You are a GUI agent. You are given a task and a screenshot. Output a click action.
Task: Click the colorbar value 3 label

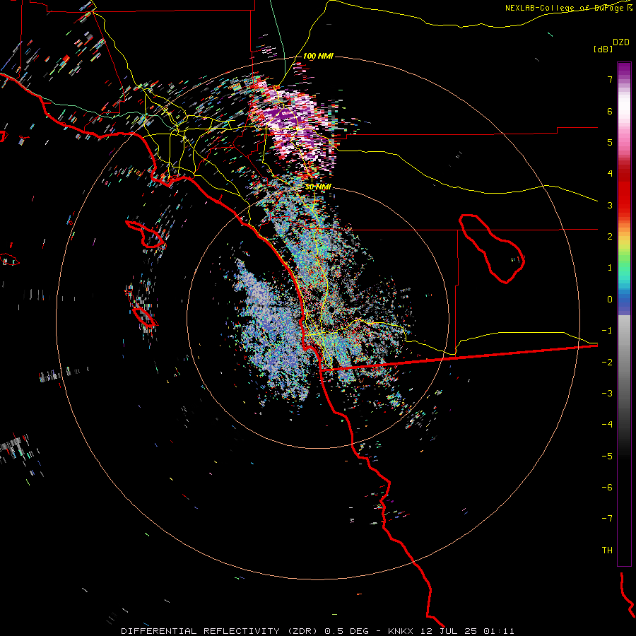coord(610,205)
